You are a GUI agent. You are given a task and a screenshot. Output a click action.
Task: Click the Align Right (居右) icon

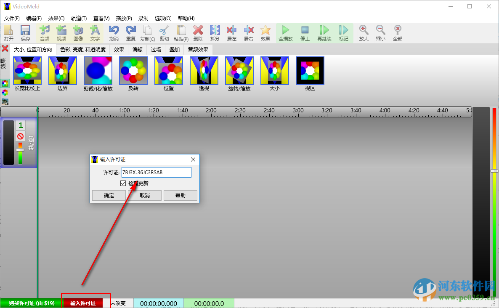(x=249, y=33)
